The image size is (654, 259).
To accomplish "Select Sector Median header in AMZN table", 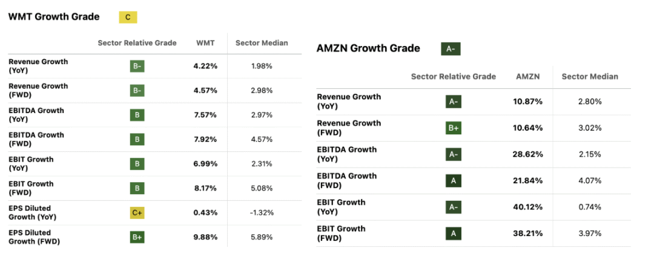I will pyautogui.click(x=590, y=76).
